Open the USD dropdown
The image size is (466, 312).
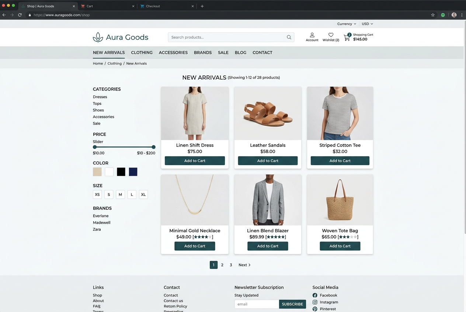click(367, 24)
